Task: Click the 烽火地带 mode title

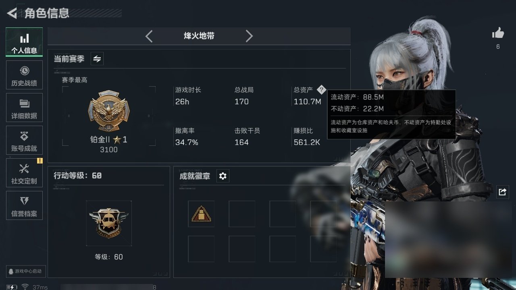Action: [x=199, y=36]
